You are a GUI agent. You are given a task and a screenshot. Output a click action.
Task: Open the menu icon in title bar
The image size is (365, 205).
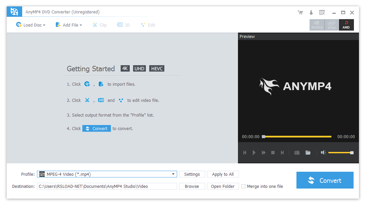[x=322, y=12]
